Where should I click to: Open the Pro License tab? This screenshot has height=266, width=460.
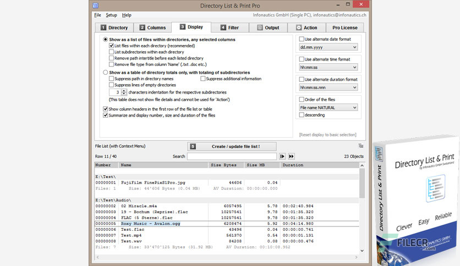pos(344,27)
